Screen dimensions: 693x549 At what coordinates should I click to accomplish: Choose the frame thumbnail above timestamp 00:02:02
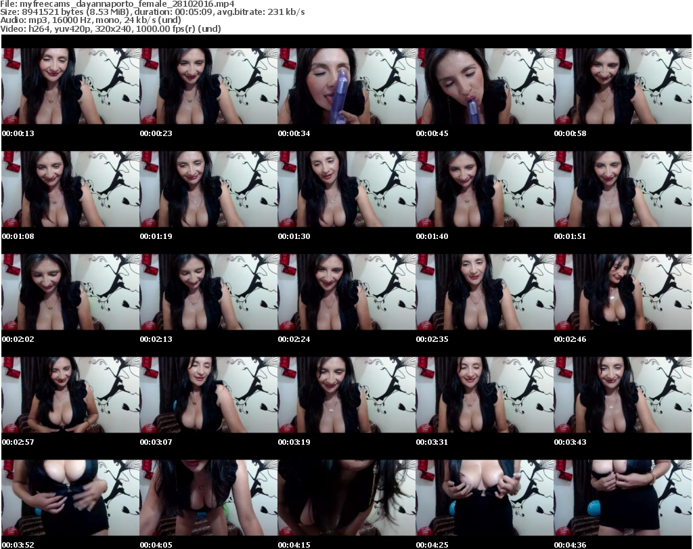tap(70, 292)
